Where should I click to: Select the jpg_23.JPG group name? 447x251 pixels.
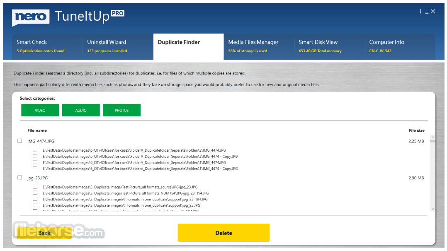[37, 178]
